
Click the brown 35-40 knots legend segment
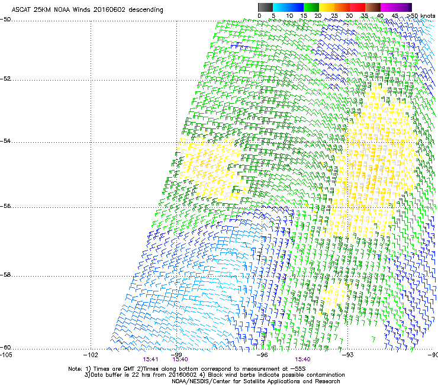pos(373,7)
